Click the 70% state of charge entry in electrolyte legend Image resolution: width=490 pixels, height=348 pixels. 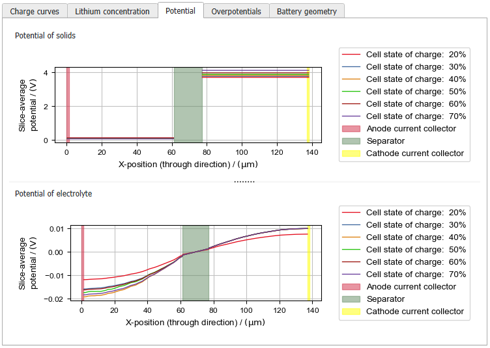[404, 274]
